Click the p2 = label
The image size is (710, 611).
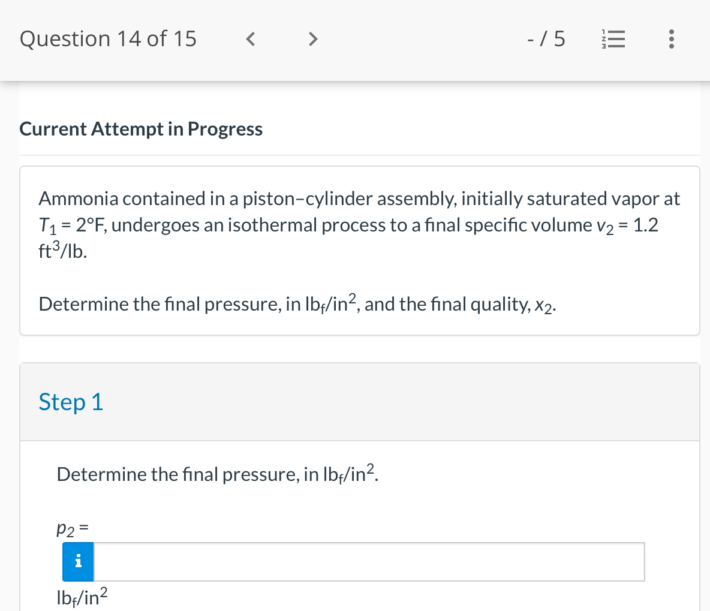pos(73,528)
